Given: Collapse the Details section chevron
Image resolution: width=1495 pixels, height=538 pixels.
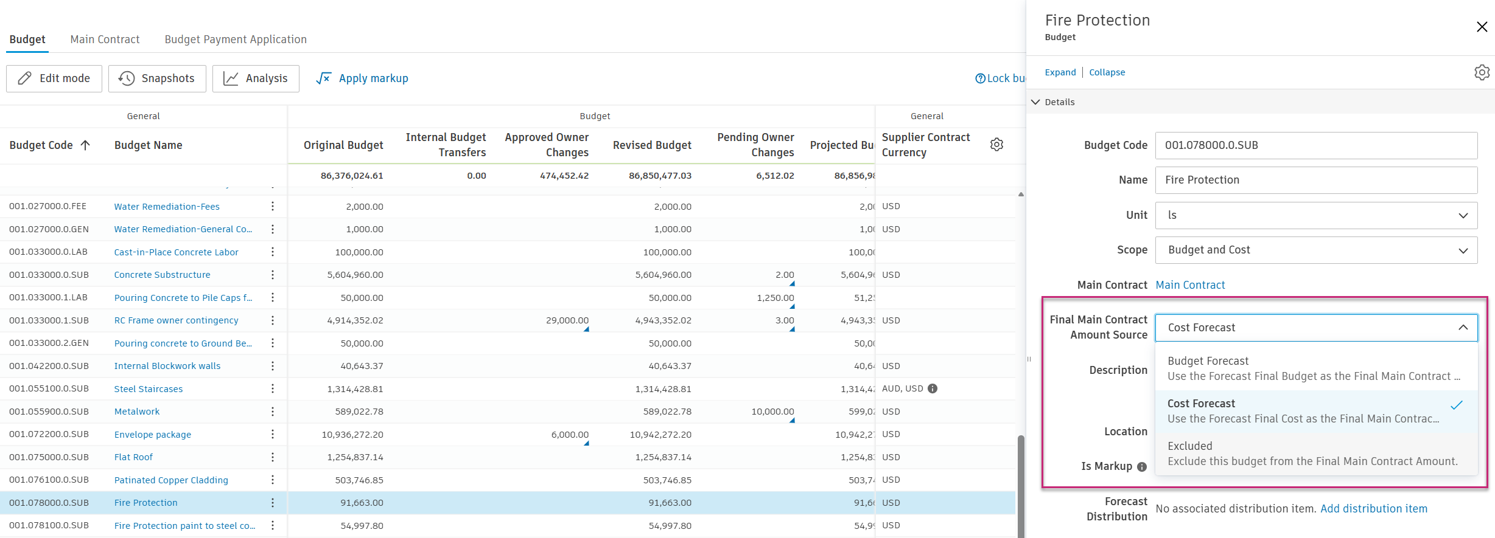Looking at the screenshot, I should click(1035, 102).
